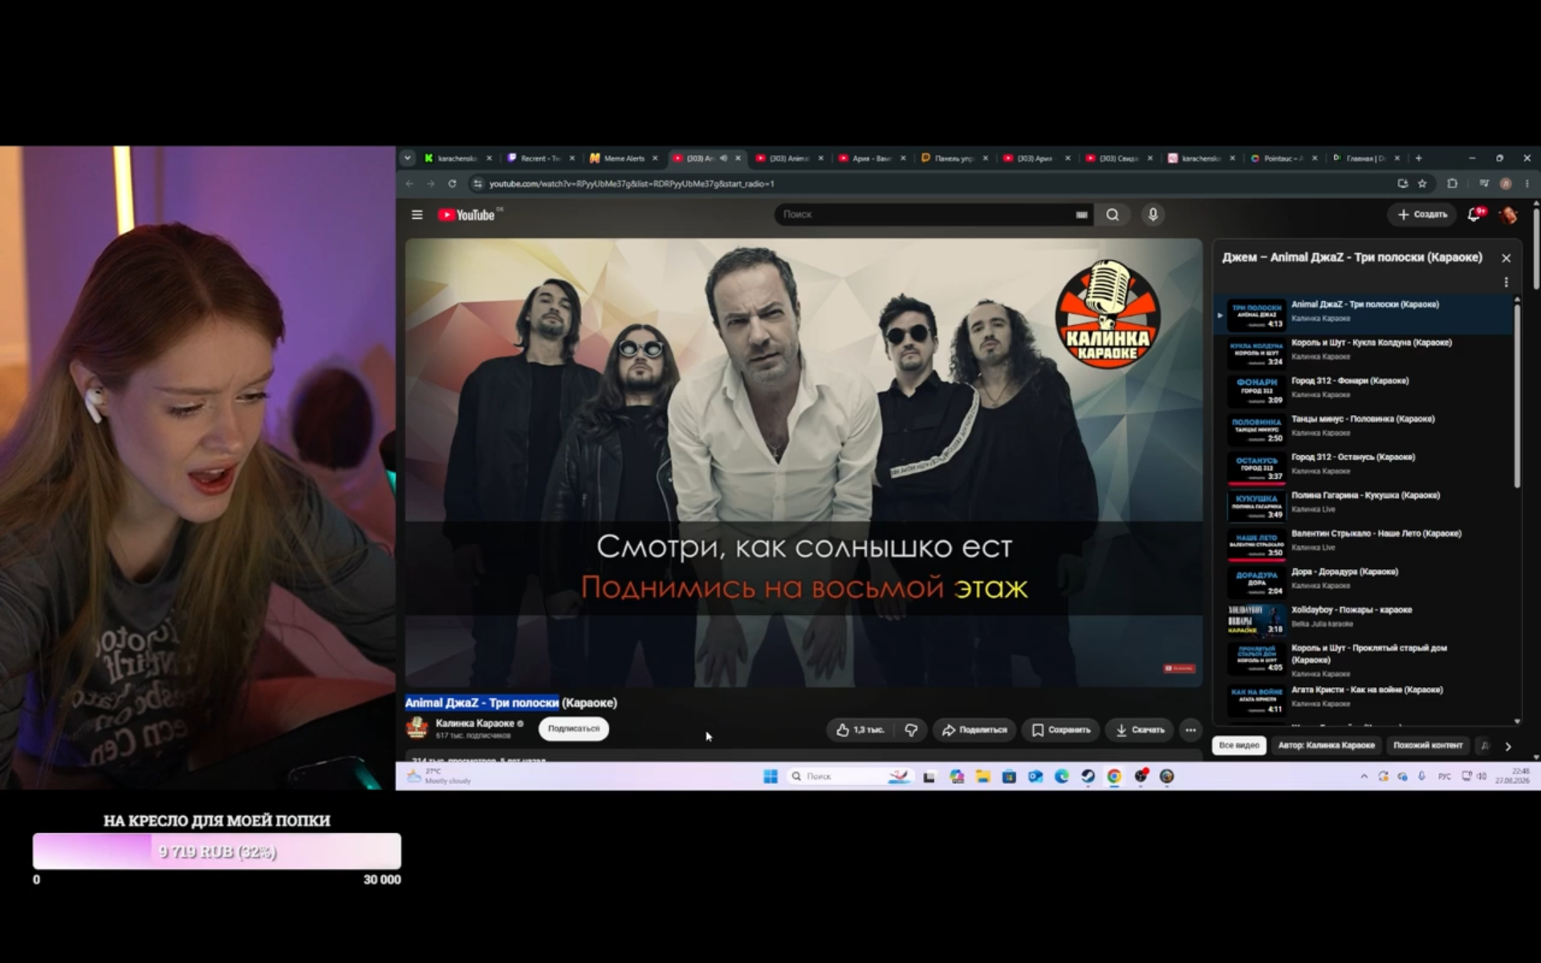Open the Chrome media controls icon

1484,184
